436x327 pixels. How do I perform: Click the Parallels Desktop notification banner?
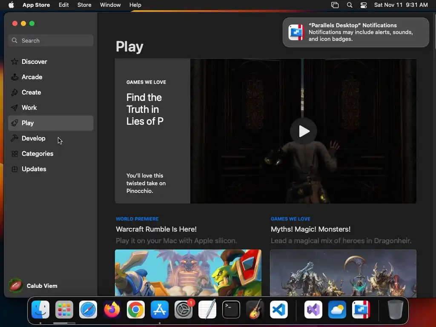coord(356,32)
